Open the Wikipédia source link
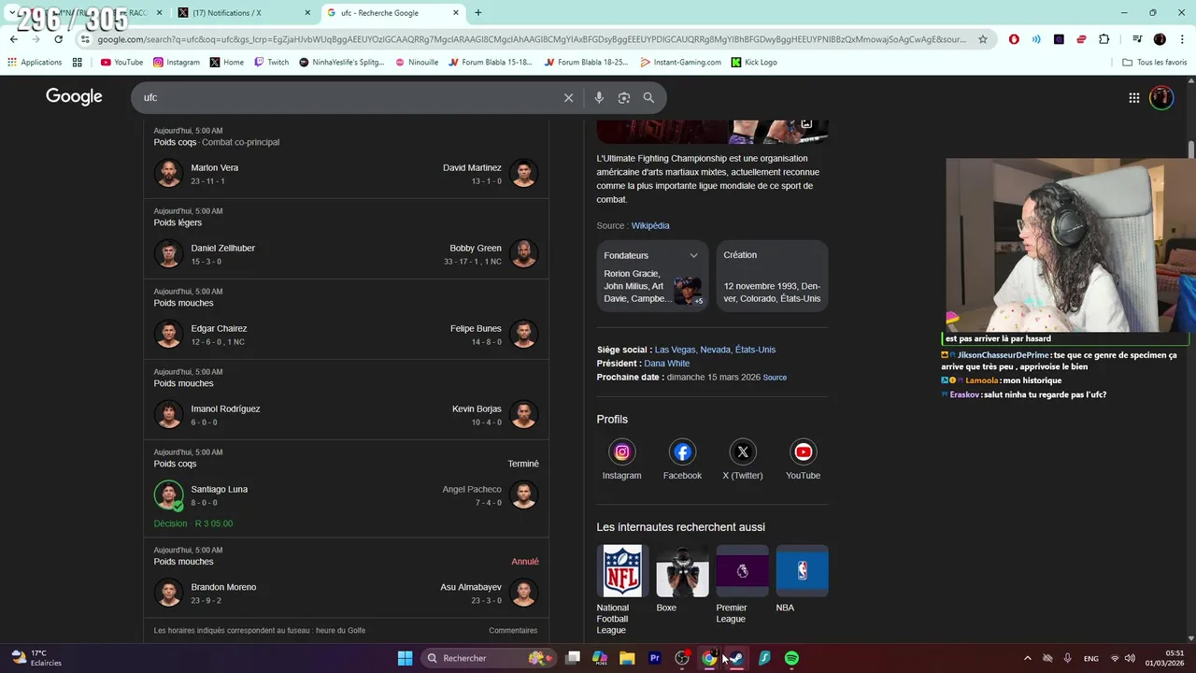 pos(650,225)
